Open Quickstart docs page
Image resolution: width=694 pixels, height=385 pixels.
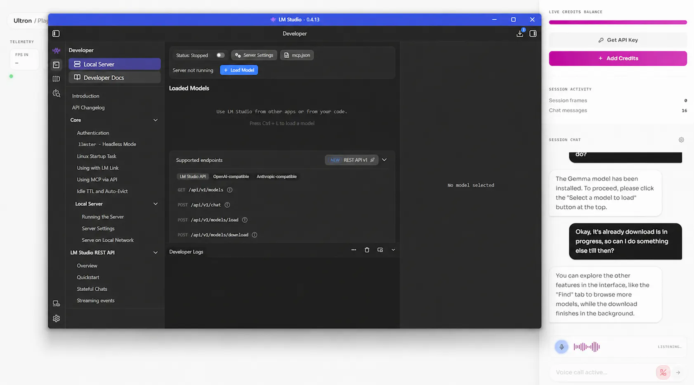pyautogui.click(x=88, y=278)
